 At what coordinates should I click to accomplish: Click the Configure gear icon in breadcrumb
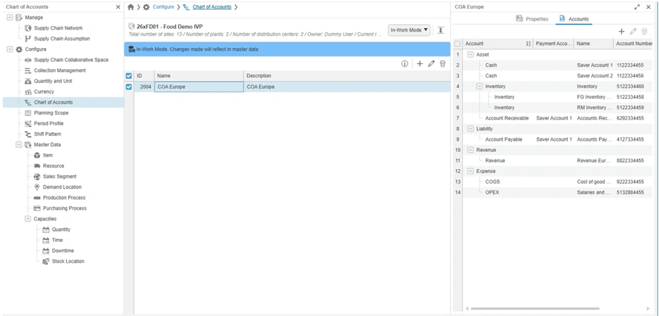point(146,7)
